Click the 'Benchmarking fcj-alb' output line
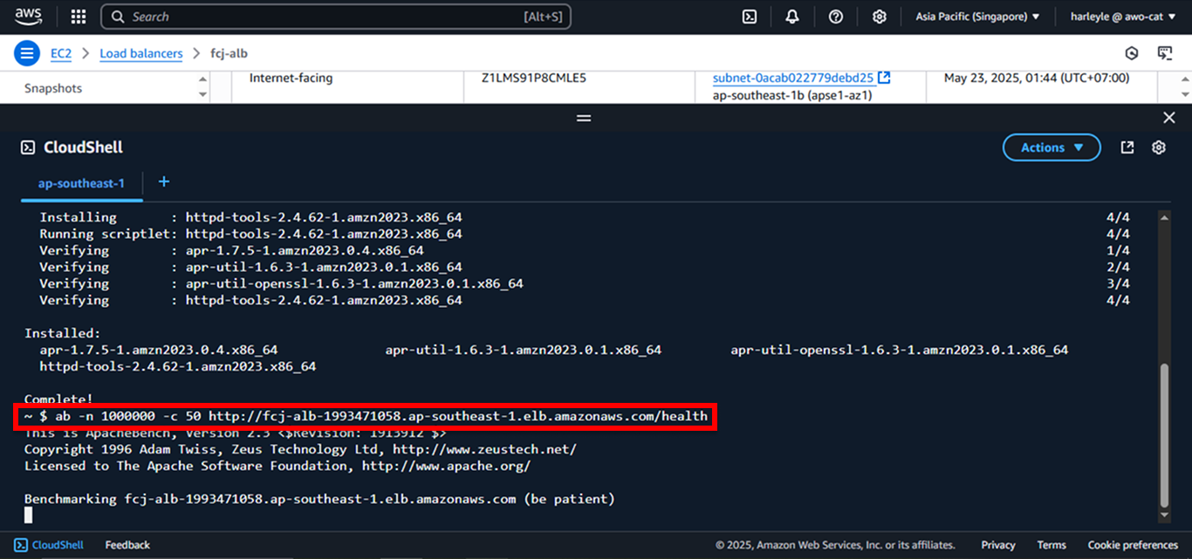The image size is (1192, 559). 319,499
